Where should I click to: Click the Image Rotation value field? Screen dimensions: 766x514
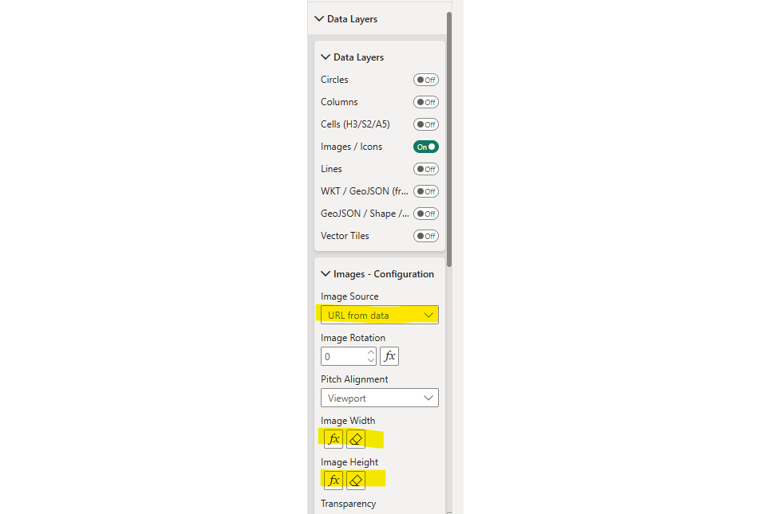pos(343,356)
